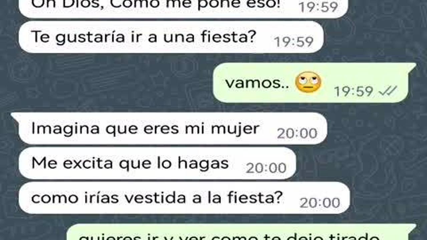427x240 pixels.
Task: Tap the double check marks on vamos message
Action: (388, 91)
